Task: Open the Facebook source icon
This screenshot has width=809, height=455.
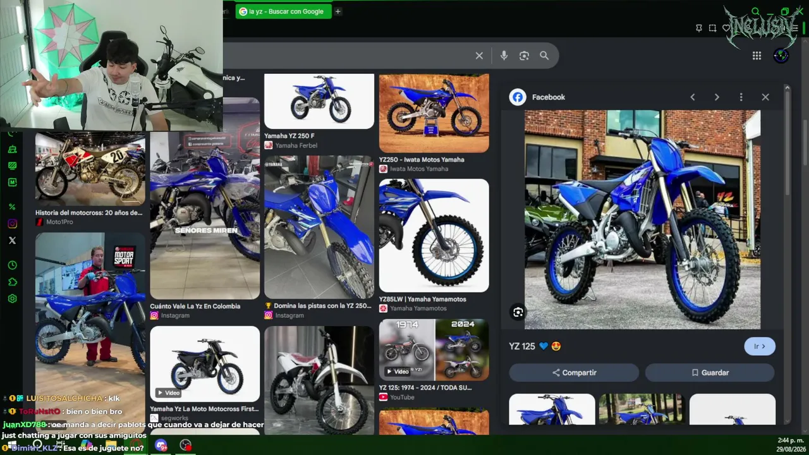Action: 518,97
